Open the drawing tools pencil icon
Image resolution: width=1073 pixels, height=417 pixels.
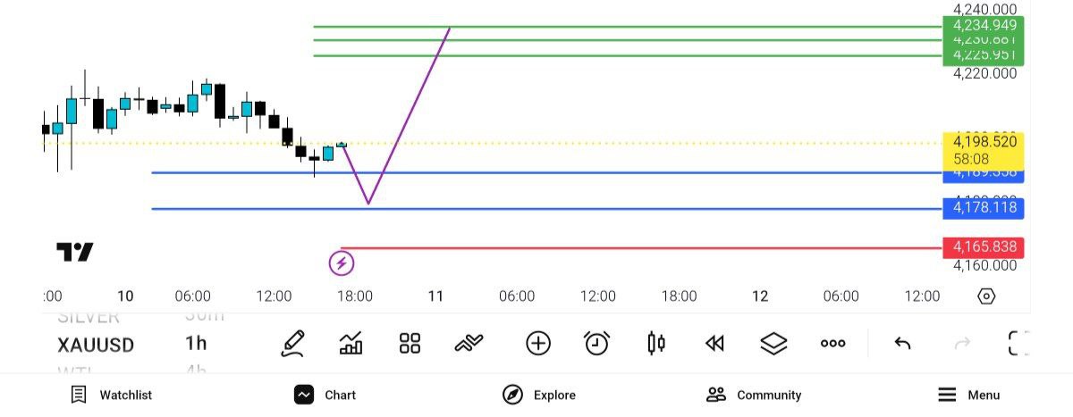click(x=292, y=343)
